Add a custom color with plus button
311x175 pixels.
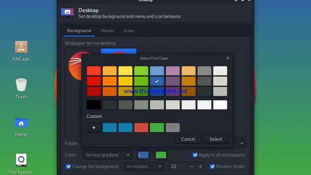tap(94, 127)
